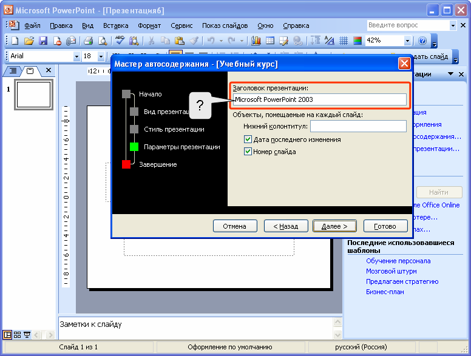Open the font size 18 dropdown

click(x=101, y=56)
